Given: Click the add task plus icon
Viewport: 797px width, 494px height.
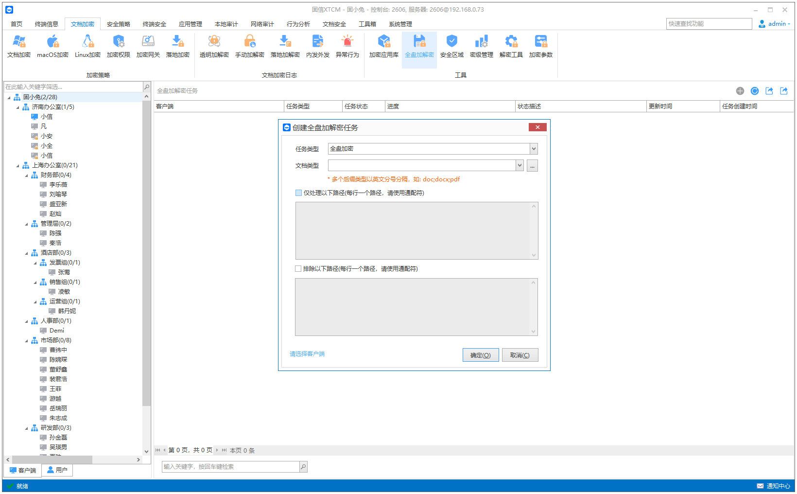Looking at the screenshot, I should pos(740,91).
